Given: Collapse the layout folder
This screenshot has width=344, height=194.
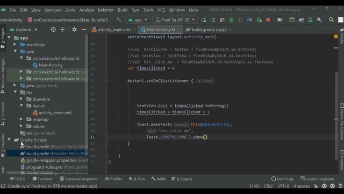Looking at the screenshot, I should click(21, 106).
